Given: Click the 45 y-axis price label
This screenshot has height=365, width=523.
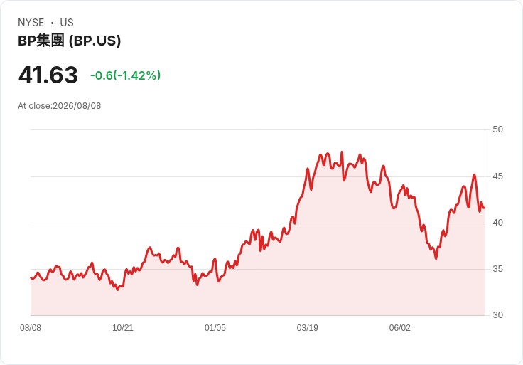Looking at the screenshot, I should pos(497,176).
